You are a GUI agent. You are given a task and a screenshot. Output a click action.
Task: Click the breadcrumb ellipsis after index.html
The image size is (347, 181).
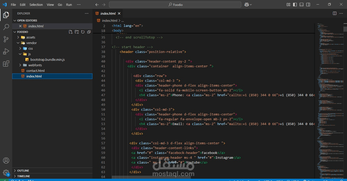tap(122, 21)
